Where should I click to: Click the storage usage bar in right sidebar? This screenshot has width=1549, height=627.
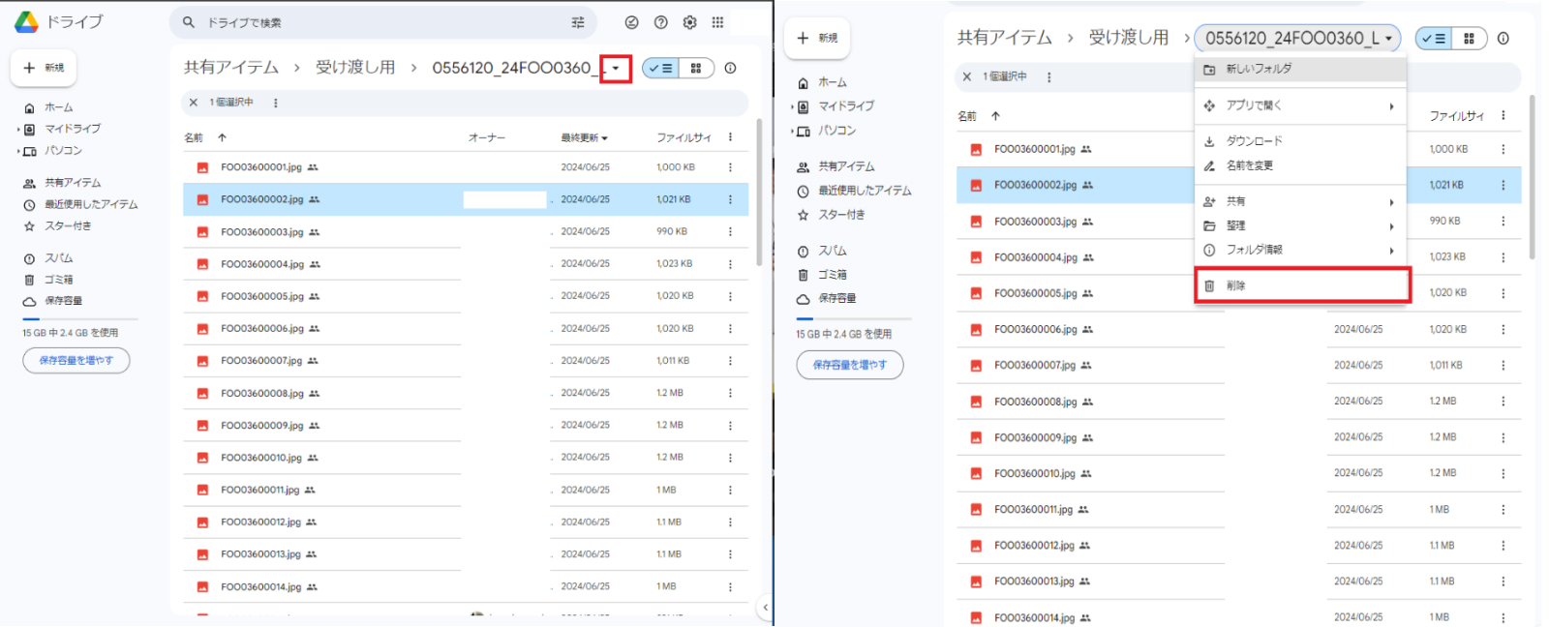854,318
